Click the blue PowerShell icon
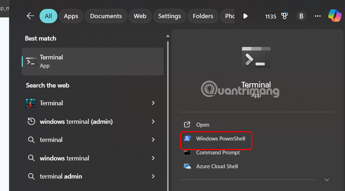 (187, 138)
